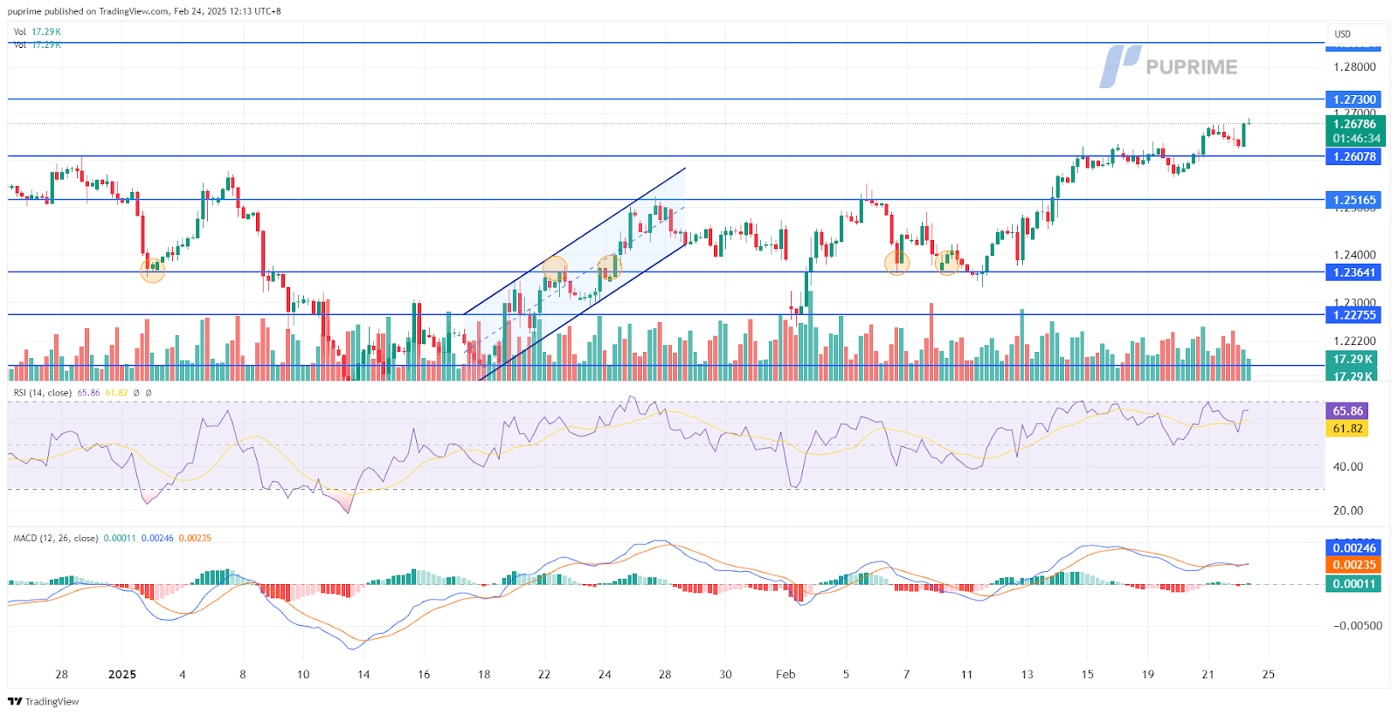
Task: Click the RSI axis value 40.00
Action: point(1347,466)
